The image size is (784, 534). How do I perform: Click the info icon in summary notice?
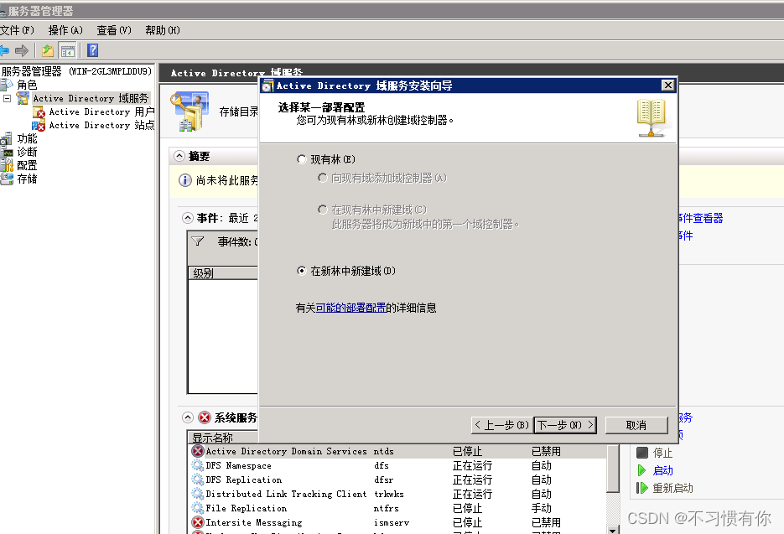tap(185, 180)
